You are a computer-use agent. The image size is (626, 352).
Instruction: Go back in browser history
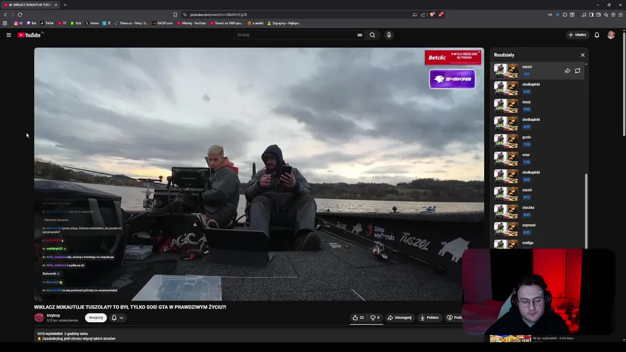coord(5,15)
